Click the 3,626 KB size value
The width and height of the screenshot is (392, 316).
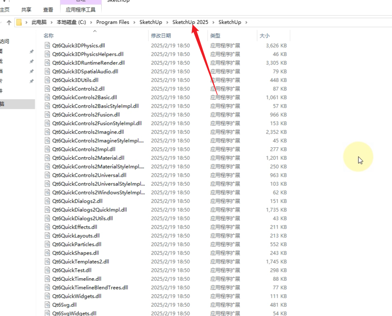276,46
